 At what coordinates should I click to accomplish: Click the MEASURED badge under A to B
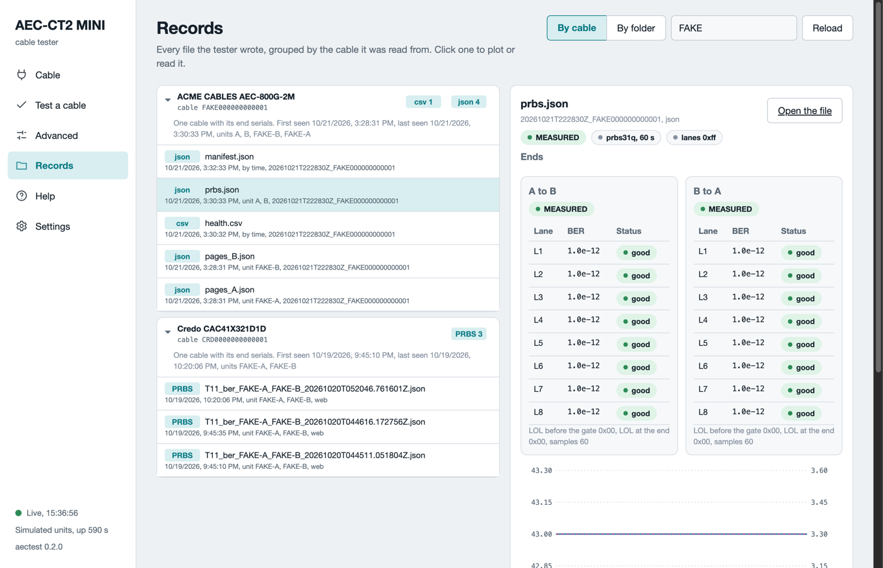[561, 209]
